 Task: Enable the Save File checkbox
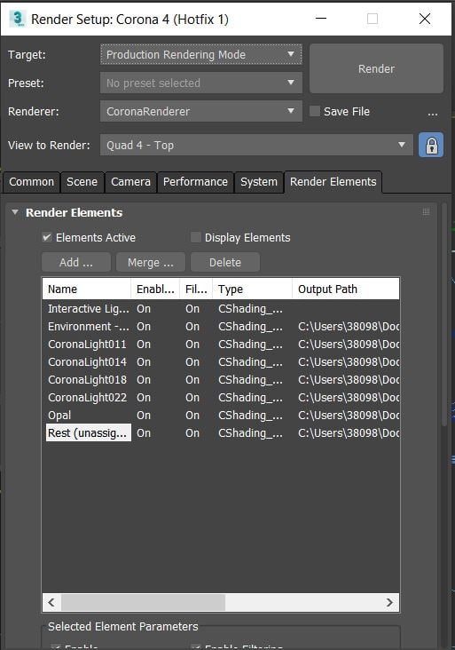tap(315, 111)
